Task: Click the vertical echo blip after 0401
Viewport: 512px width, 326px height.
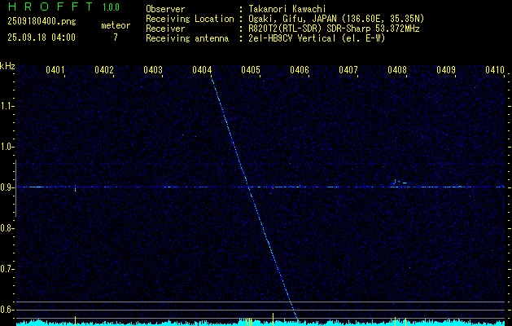Action: tap(76, 188)
